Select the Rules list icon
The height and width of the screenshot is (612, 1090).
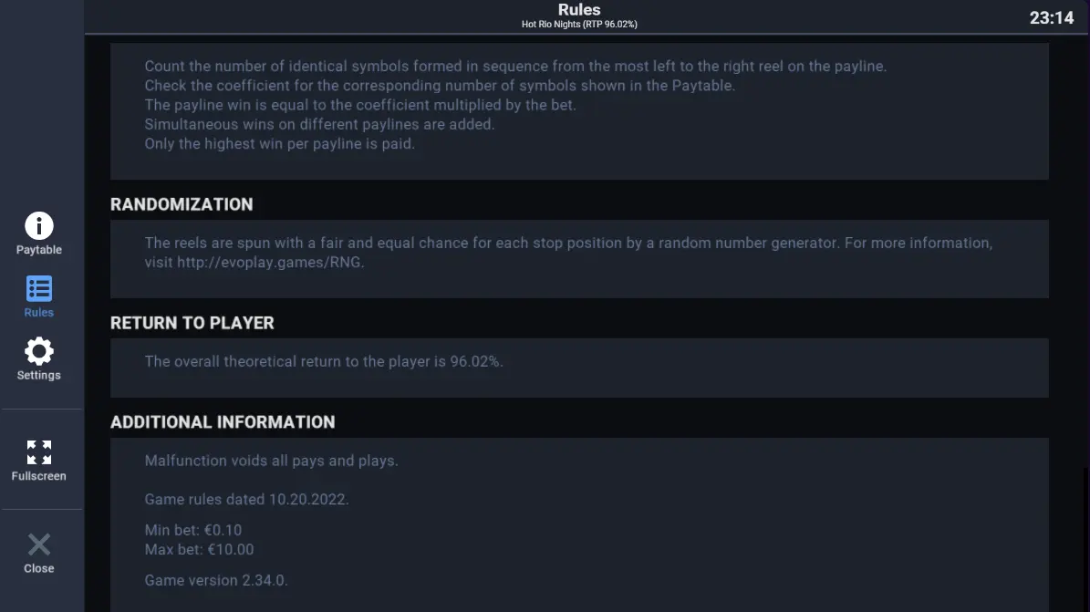(x=39, y=288)
